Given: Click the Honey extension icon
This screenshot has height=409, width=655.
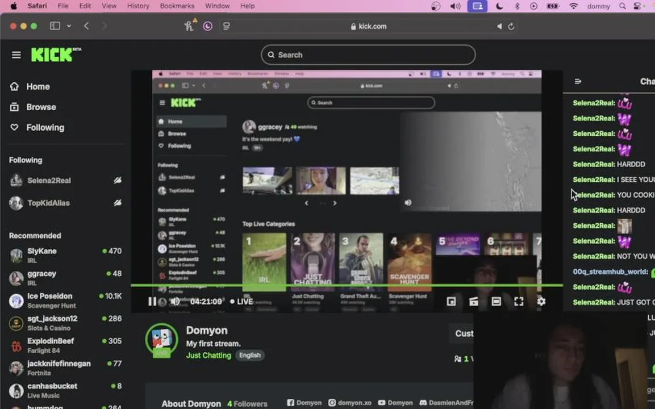Looking at the screenshot, I should (189, 26).
